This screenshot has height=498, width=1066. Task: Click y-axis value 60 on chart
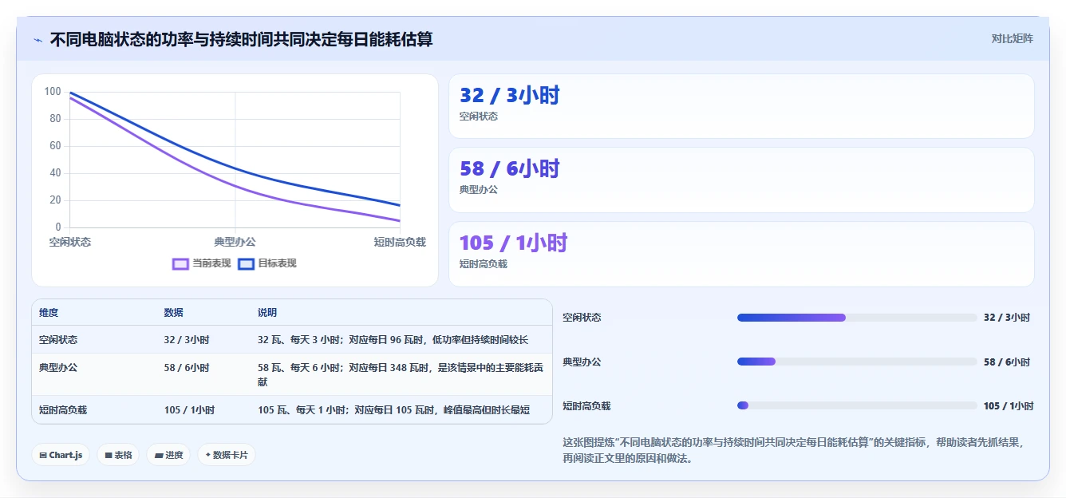[x=55, y=146]
